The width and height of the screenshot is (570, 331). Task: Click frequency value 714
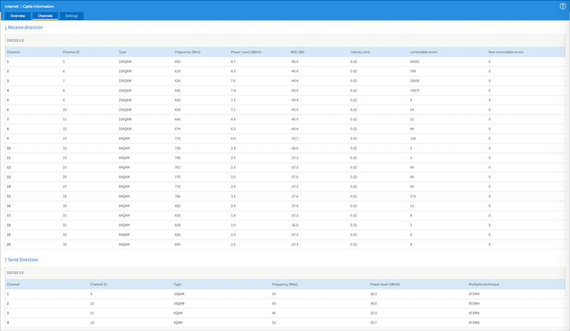tap(178, 138)
